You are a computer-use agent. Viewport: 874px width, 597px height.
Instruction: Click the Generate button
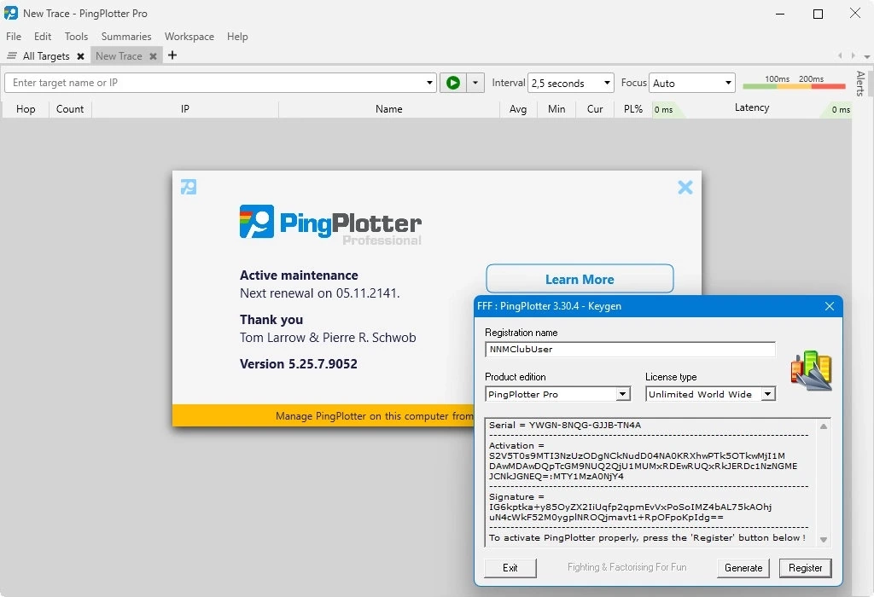(743, 568)
